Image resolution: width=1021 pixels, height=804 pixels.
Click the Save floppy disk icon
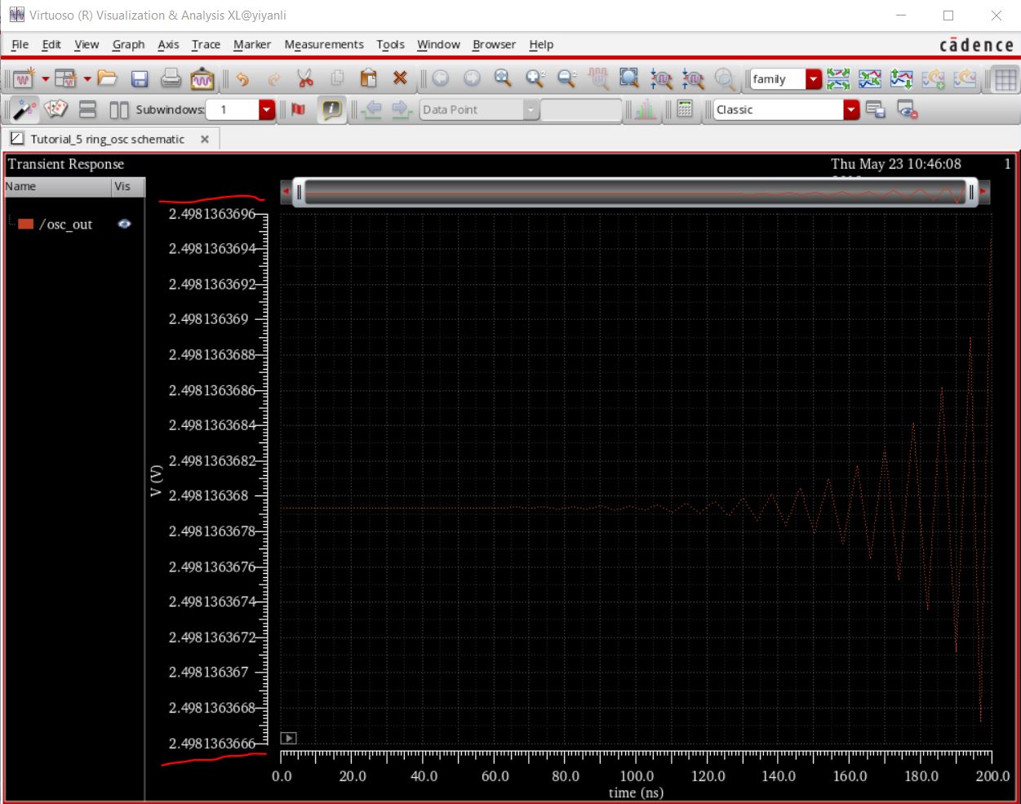tap(140, 78)
